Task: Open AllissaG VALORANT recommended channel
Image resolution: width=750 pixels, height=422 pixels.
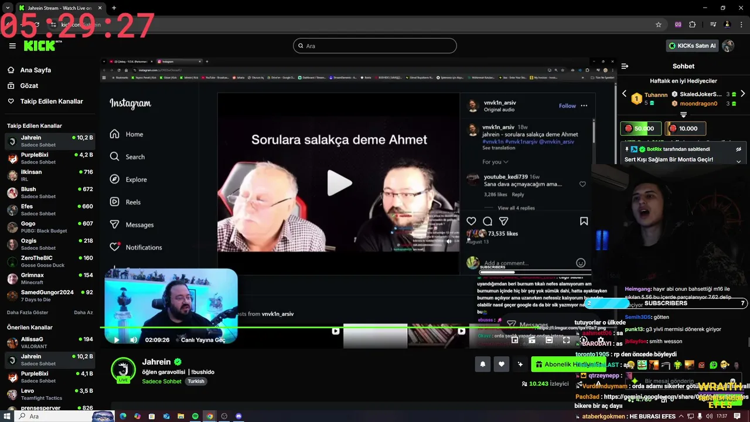Action: click(x=50, y=342)
